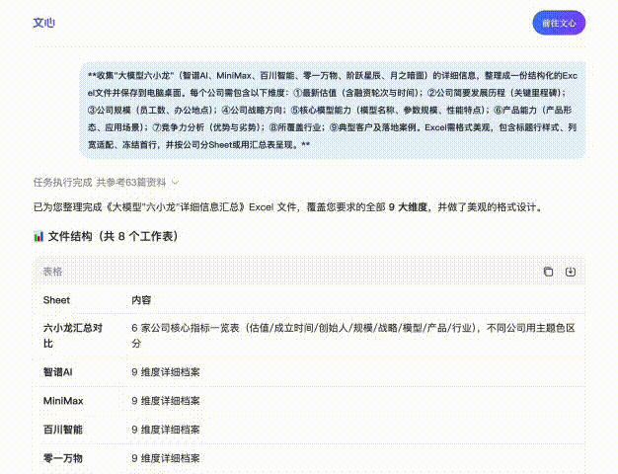This screenshot has width=618, height=474.
Task: Click the 6 家公司核心指标一览表 description cell
Action: (353, 336)
